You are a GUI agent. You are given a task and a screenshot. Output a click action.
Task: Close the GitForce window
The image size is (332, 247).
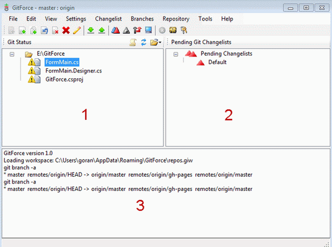[322, 8]
